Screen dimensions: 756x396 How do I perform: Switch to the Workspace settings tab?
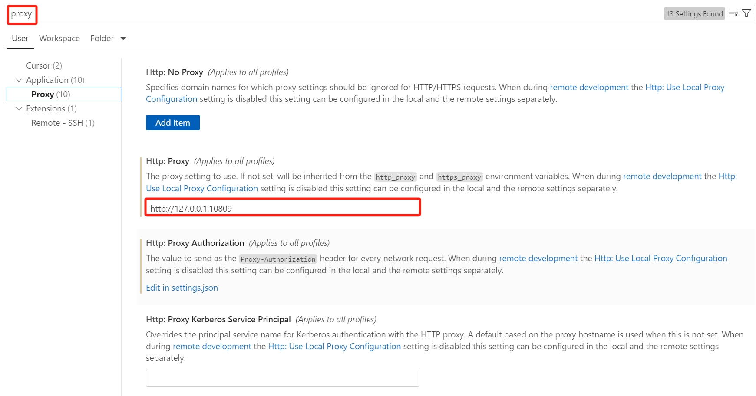59,38
